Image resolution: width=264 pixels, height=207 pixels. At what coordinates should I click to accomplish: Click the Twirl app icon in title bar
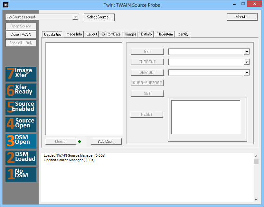tap(5, 5)
